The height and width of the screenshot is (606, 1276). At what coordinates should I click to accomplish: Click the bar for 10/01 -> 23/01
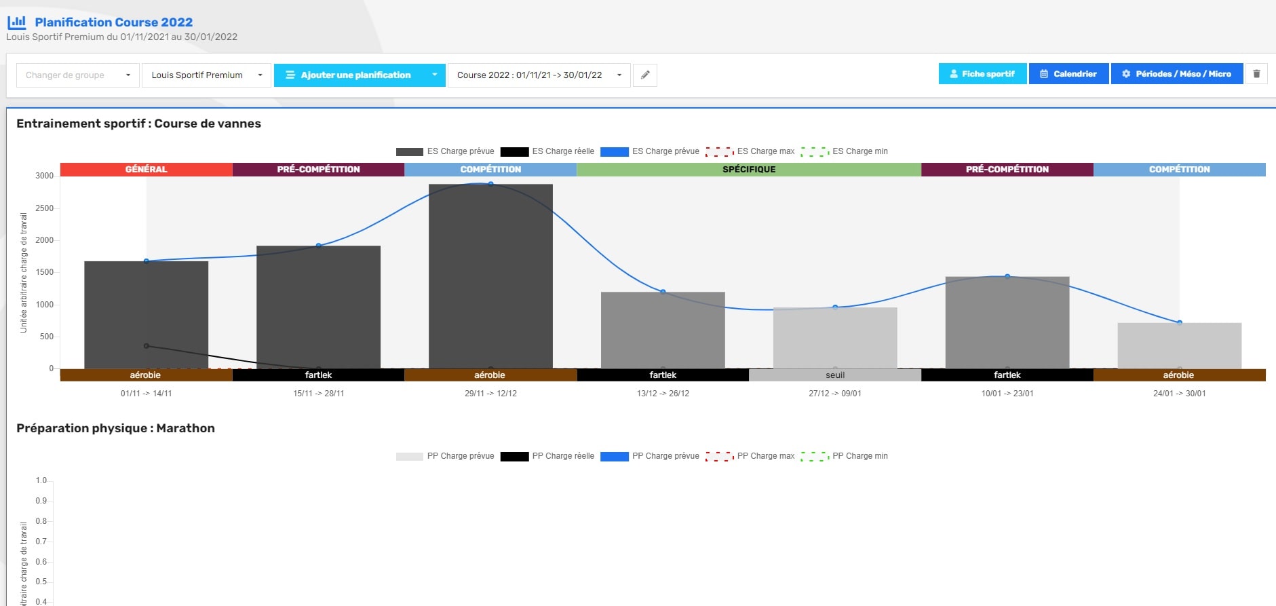[1007, 322]
